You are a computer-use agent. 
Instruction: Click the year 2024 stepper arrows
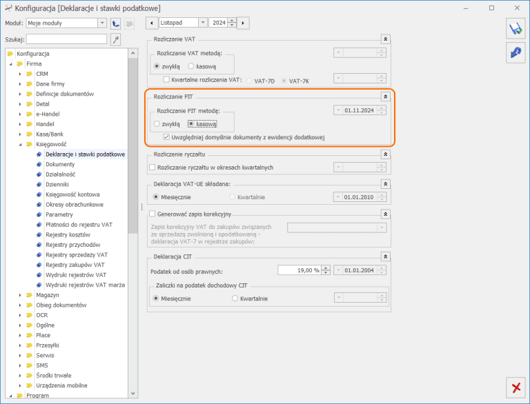coord(232,23)
